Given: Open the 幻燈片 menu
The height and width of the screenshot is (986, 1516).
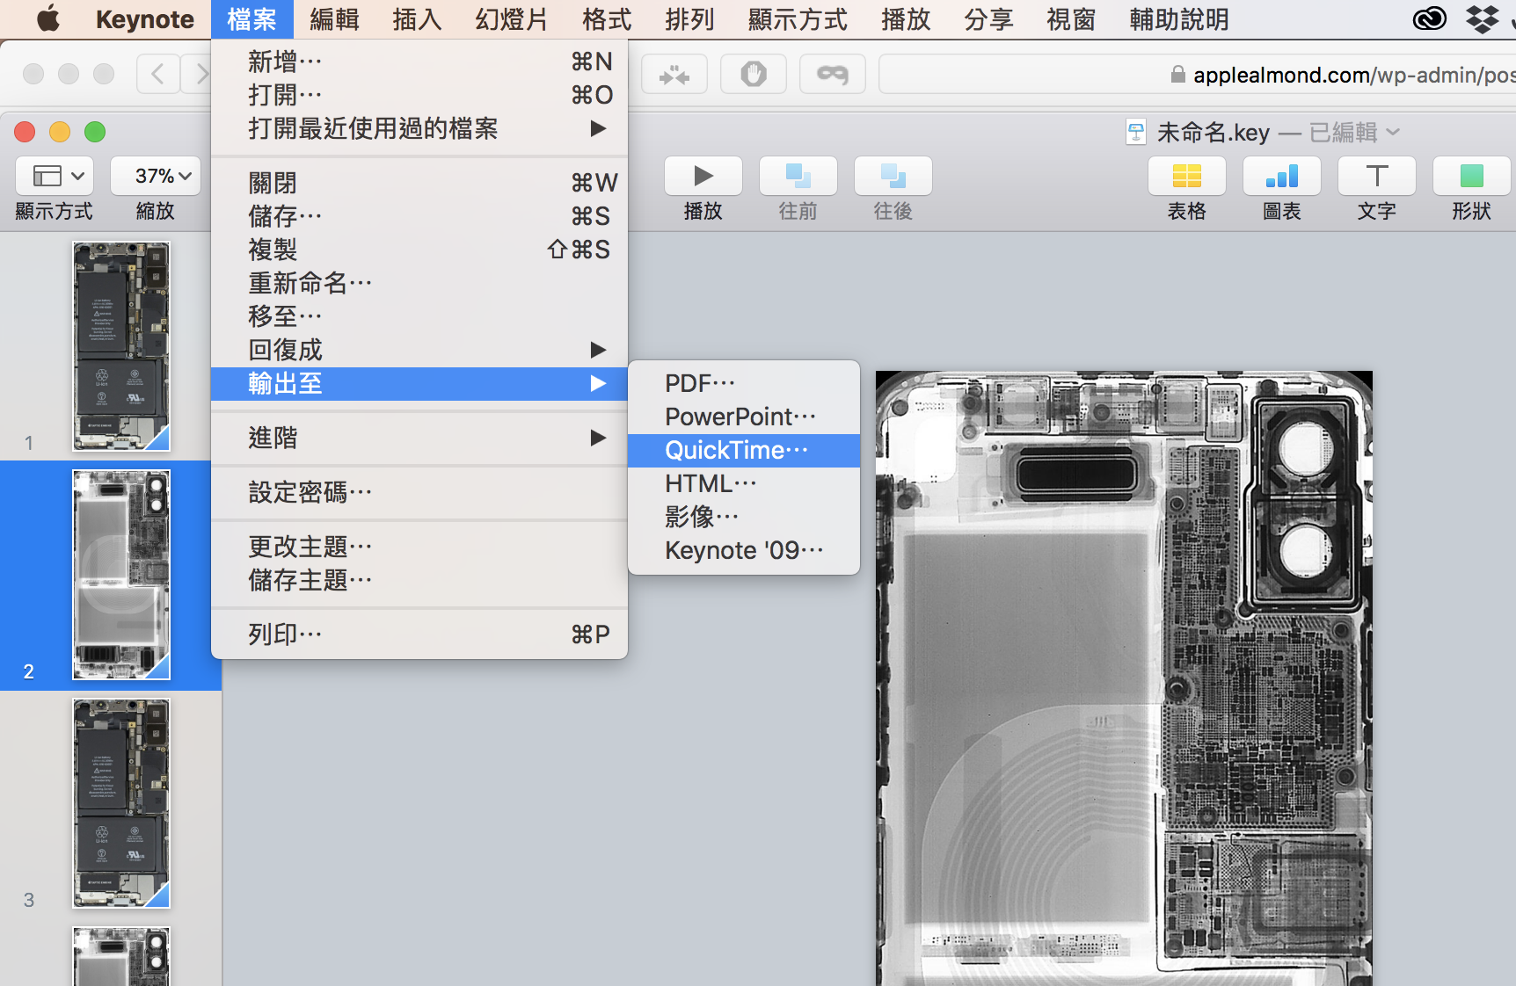Looking at the screenshot, I should coord(512,19).
